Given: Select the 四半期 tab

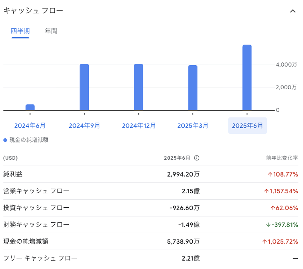Looking at the screenshot, I should (20, 31).
